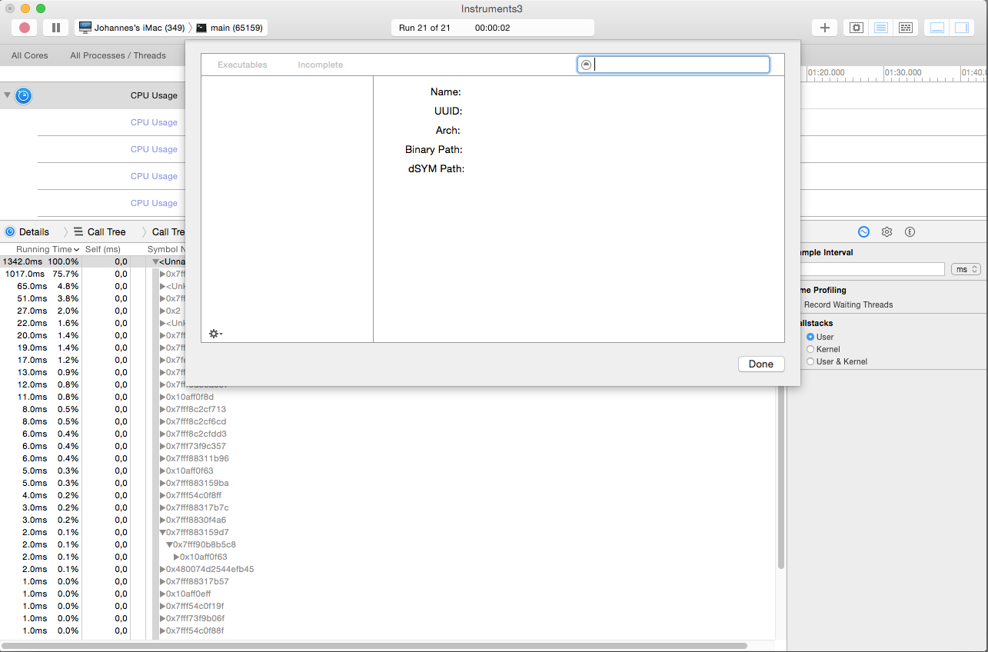Collapse the CPU Usage instrument disclosure triangle

[x=8, y=95]
